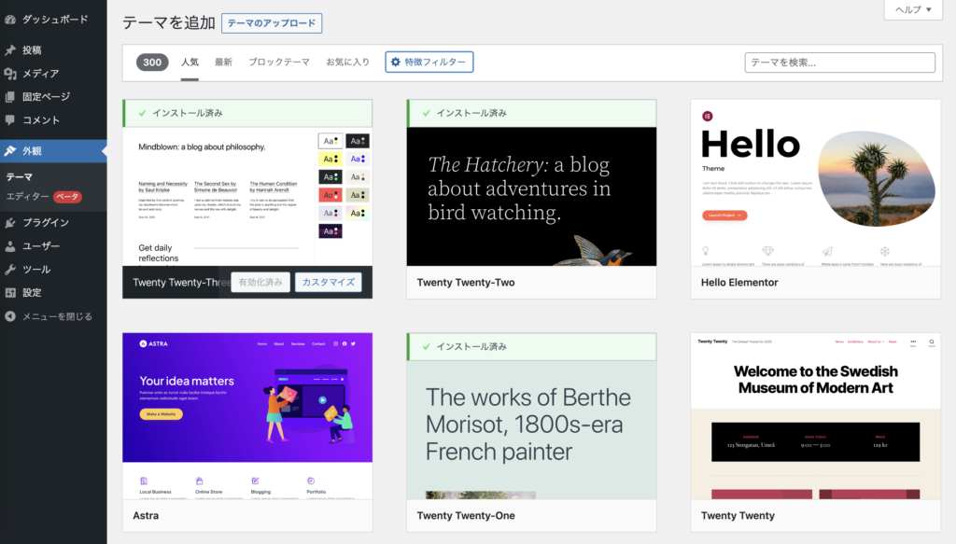Open the 固定ページ menu

pyautogui.click(x=53, y=97)
